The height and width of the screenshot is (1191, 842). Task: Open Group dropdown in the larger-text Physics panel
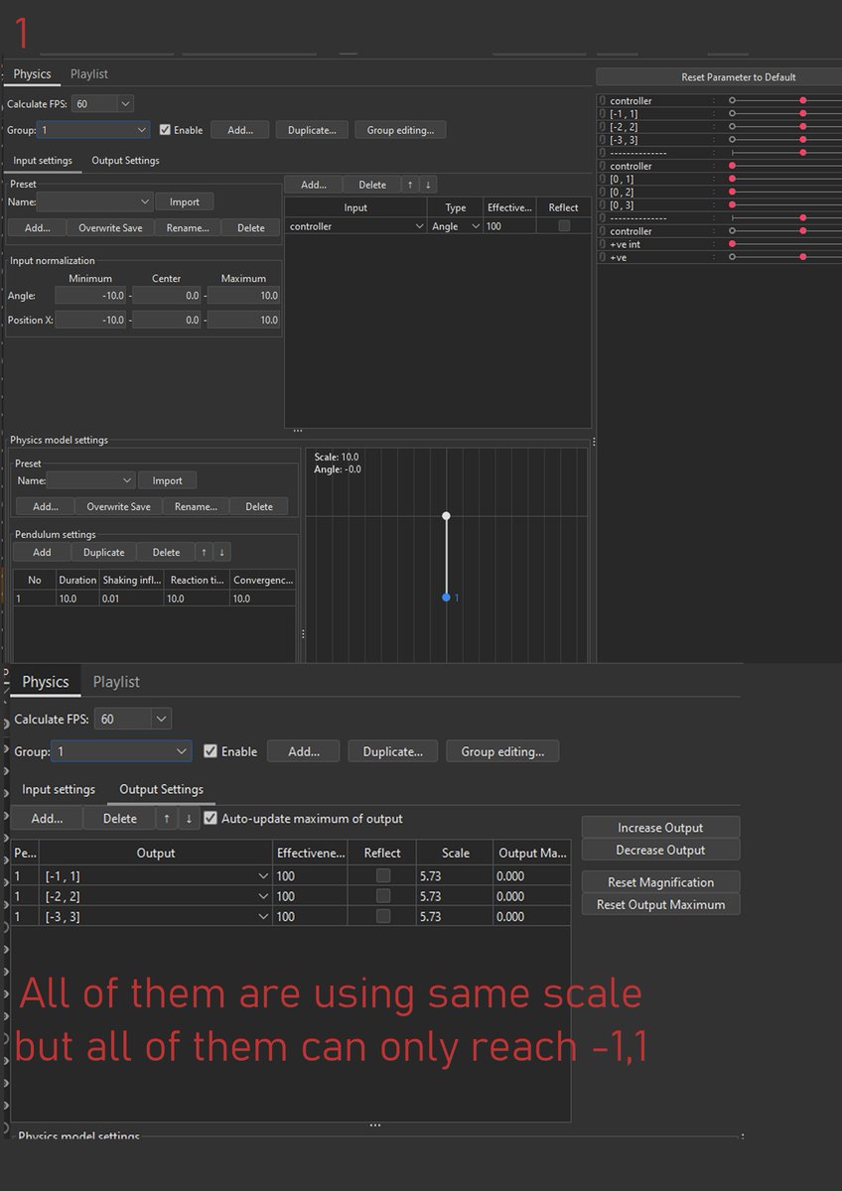pyautogui.click(x=121, y=751)
